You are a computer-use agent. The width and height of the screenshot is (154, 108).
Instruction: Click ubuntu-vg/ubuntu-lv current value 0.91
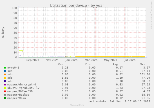65,88
